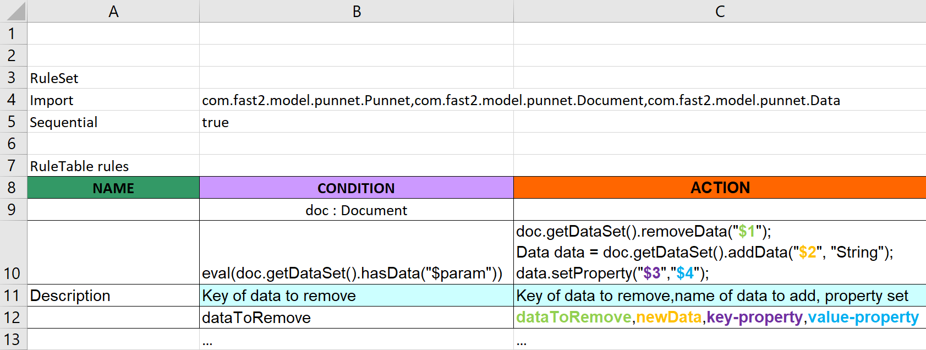Viewport: 926px width, 350px height.
Task: Select the purple CONDITION header cell
Action: tap(357, 188)
